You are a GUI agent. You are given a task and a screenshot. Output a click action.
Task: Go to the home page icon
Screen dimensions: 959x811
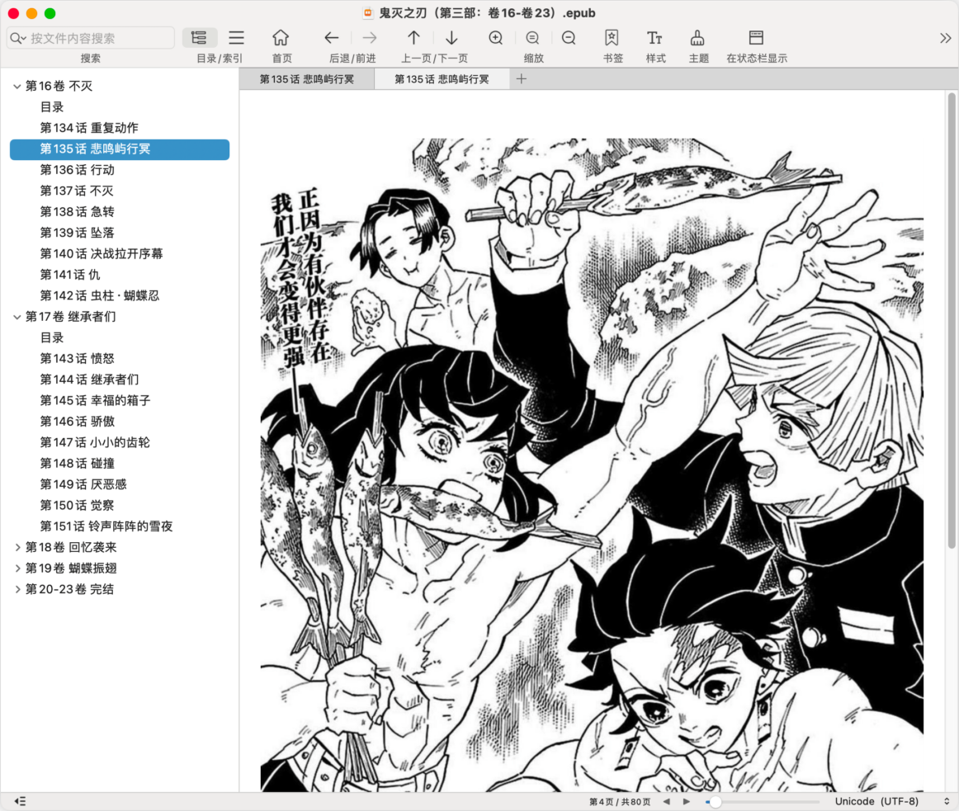(x=281, y=38)
